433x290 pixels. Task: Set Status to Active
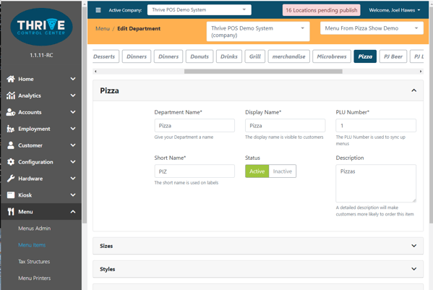coord(257,171)
